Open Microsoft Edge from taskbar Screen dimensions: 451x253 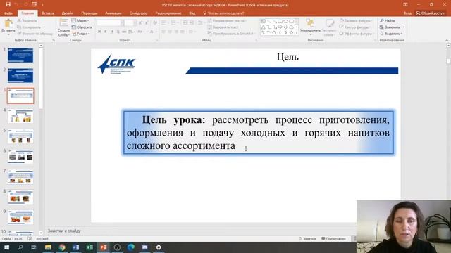click(x=131, y=247)
